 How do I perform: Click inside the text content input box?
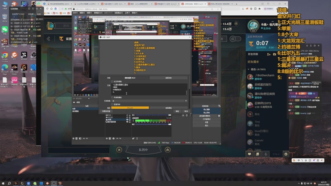(149, 89)
